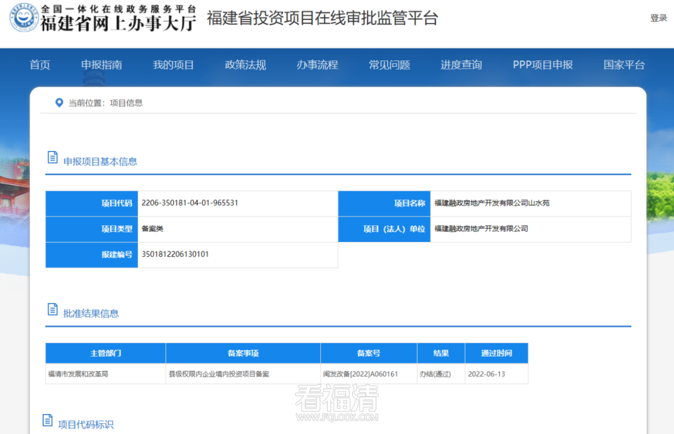
Task: Open 常见问题 navigation item
Action: [389, 65]
